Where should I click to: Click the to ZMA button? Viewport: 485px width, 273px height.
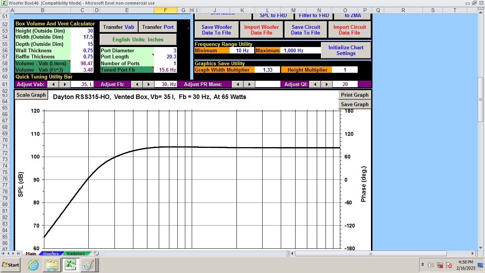(x=352, y=16)
